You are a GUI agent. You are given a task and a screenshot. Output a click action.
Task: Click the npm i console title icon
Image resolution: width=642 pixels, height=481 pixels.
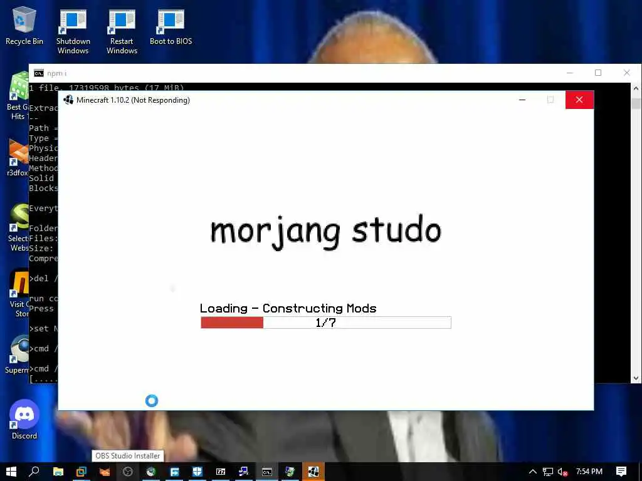pyautogui.click(x=39, y=73)
